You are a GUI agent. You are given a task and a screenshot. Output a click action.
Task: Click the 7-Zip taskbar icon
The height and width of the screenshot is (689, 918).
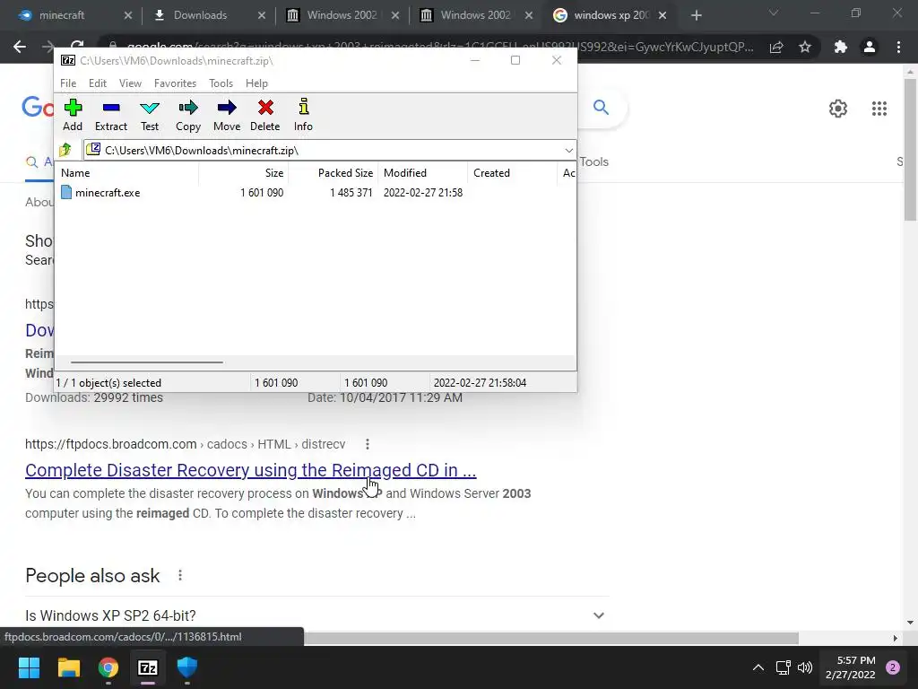[x=148, y=667]
